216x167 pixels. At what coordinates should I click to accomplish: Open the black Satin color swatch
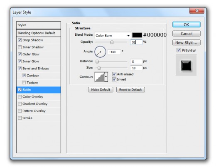coord(137,35)
